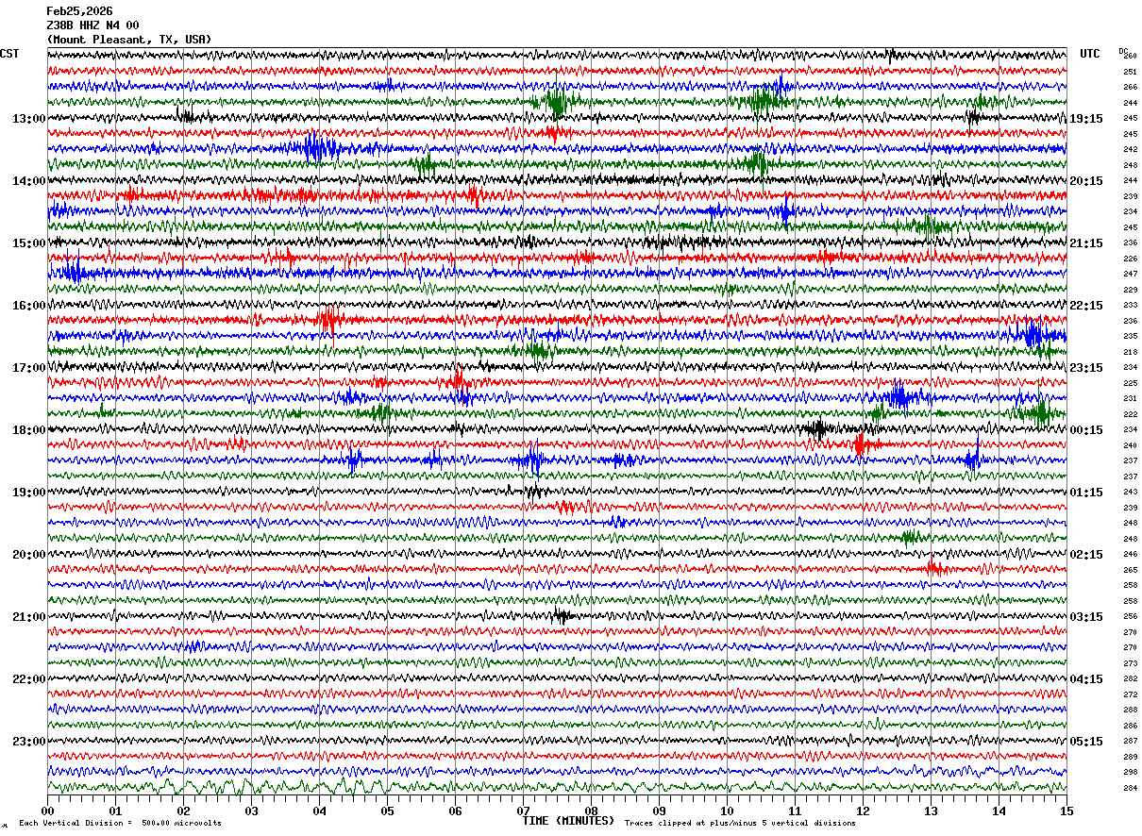Click the "CST" time zone label
Viewport: 1142px width, 836px height.
(x=9, y=54)
